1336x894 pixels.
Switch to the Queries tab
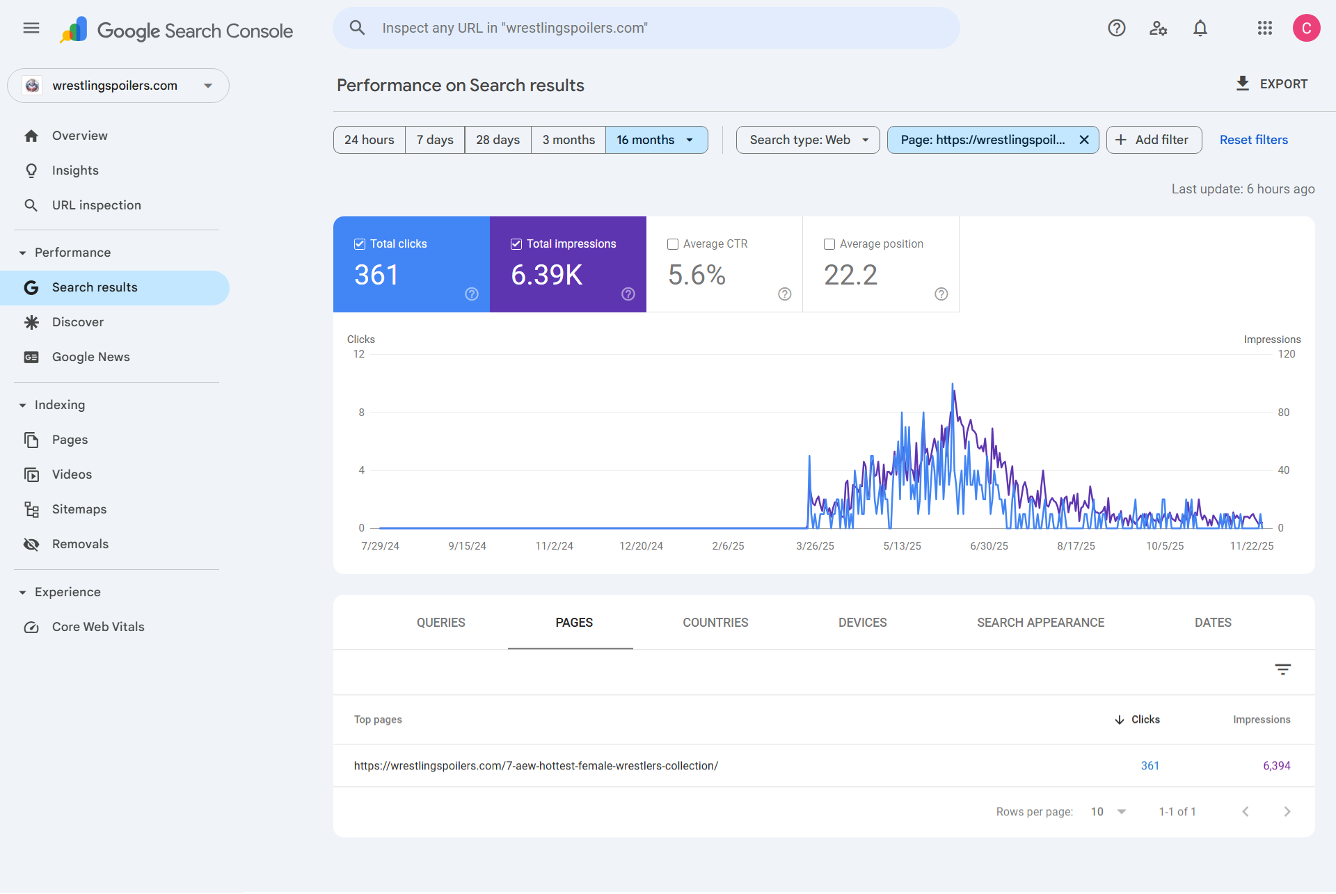(x=440, y=623)
